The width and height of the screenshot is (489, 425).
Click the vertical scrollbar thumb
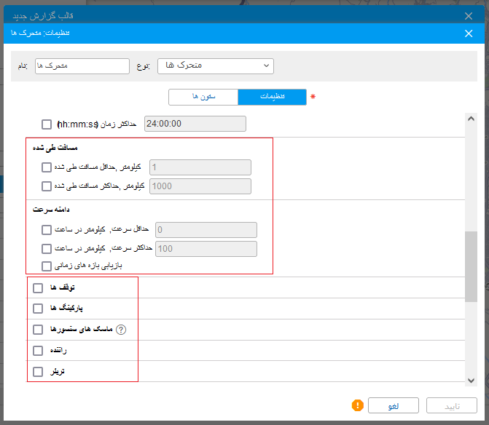471,266
